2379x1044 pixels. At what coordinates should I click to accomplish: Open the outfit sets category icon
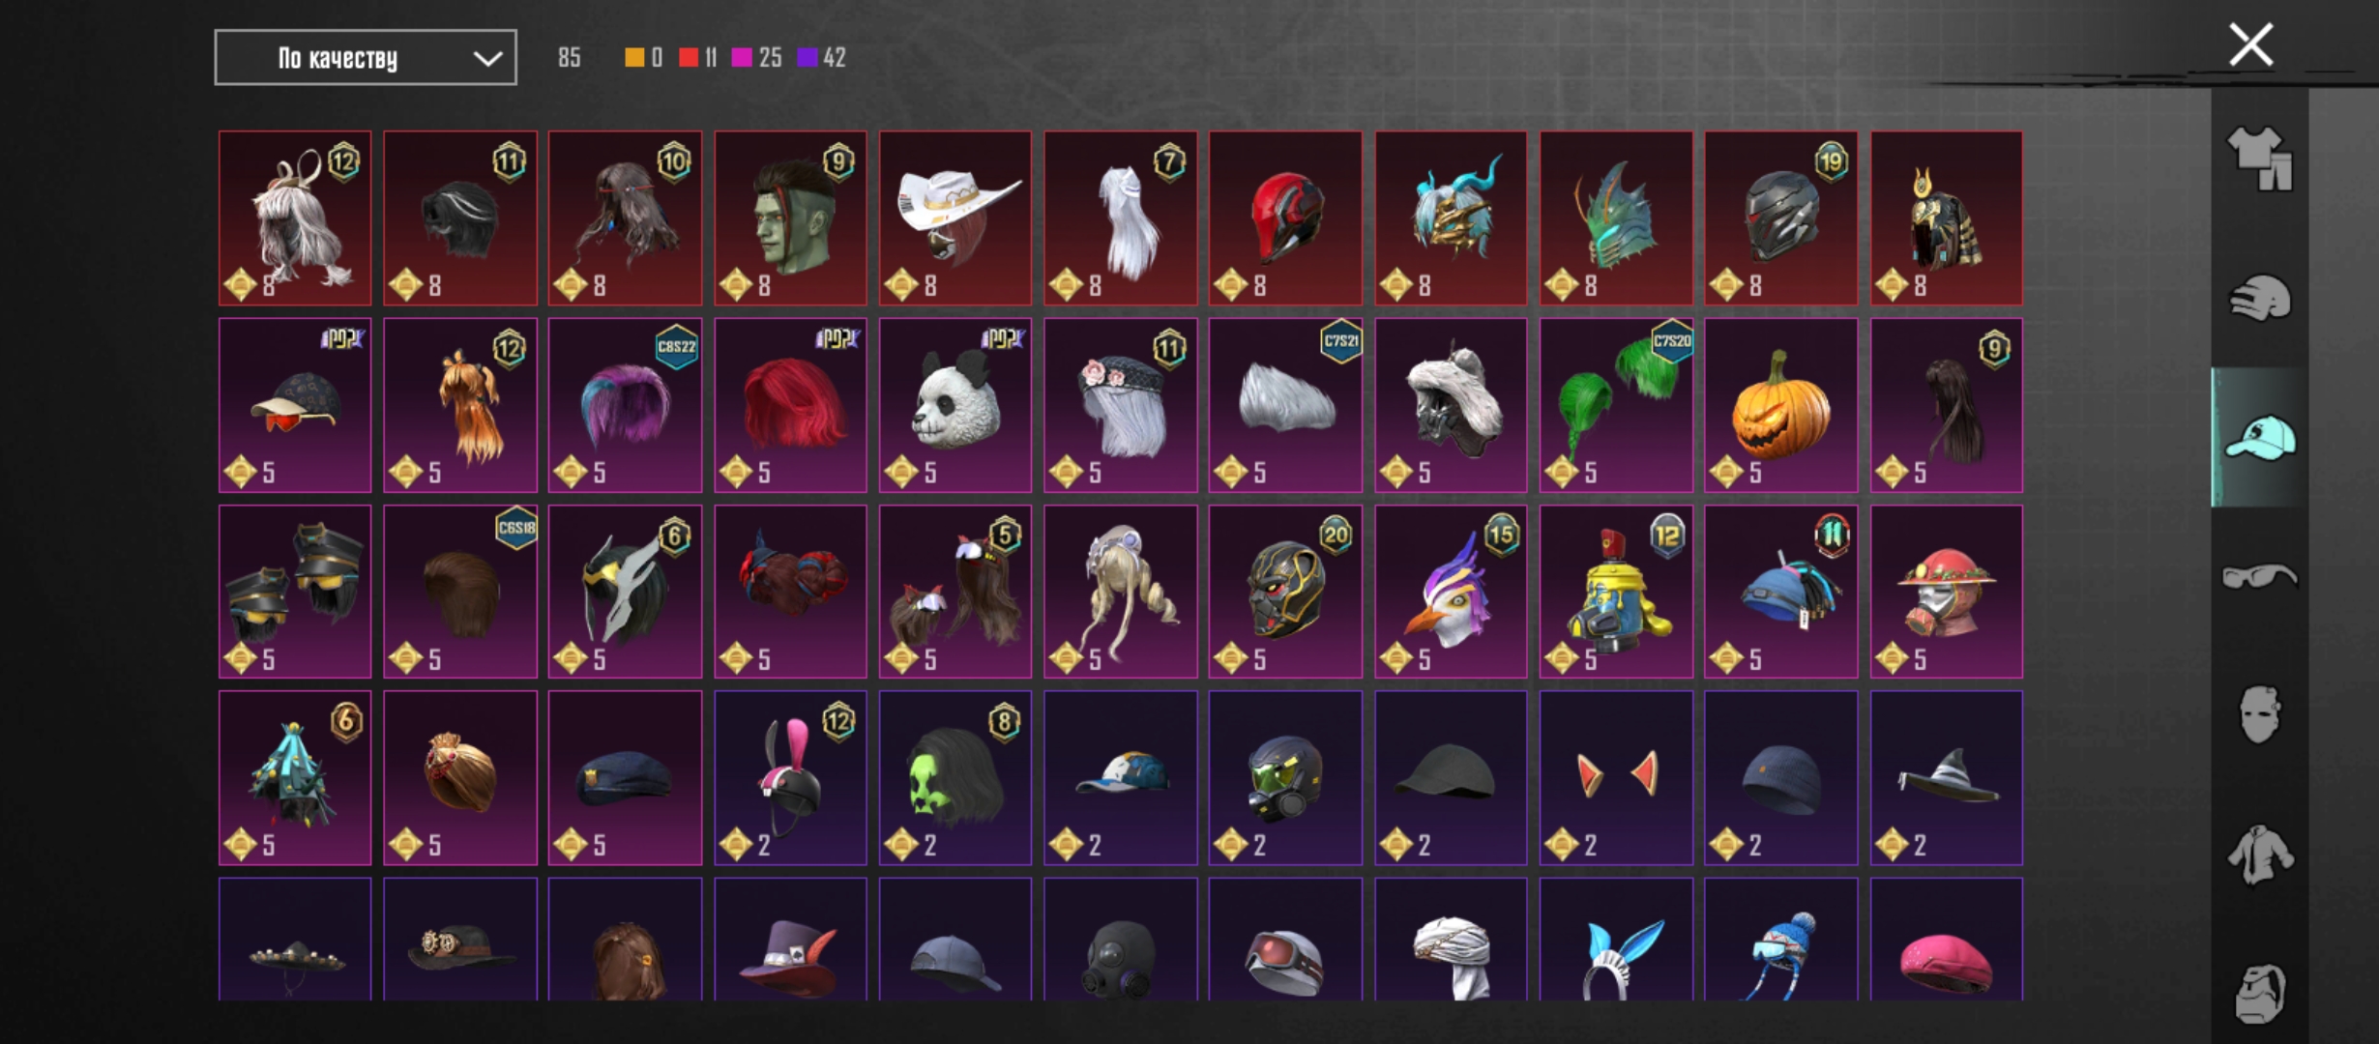tap(2260, 159)
